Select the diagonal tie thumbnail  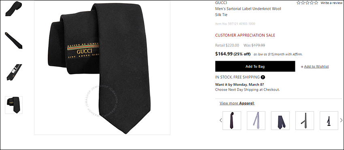(14, 40)
